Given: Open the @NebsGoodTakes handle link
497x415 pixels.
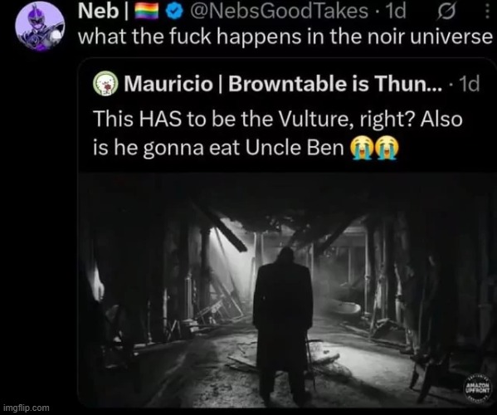Looking at the screenshot, I should click(x=279, y=12).
